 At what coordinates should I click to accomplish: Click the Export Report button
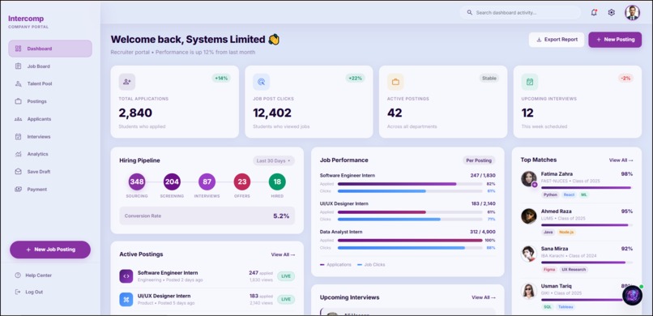point(557,40)
